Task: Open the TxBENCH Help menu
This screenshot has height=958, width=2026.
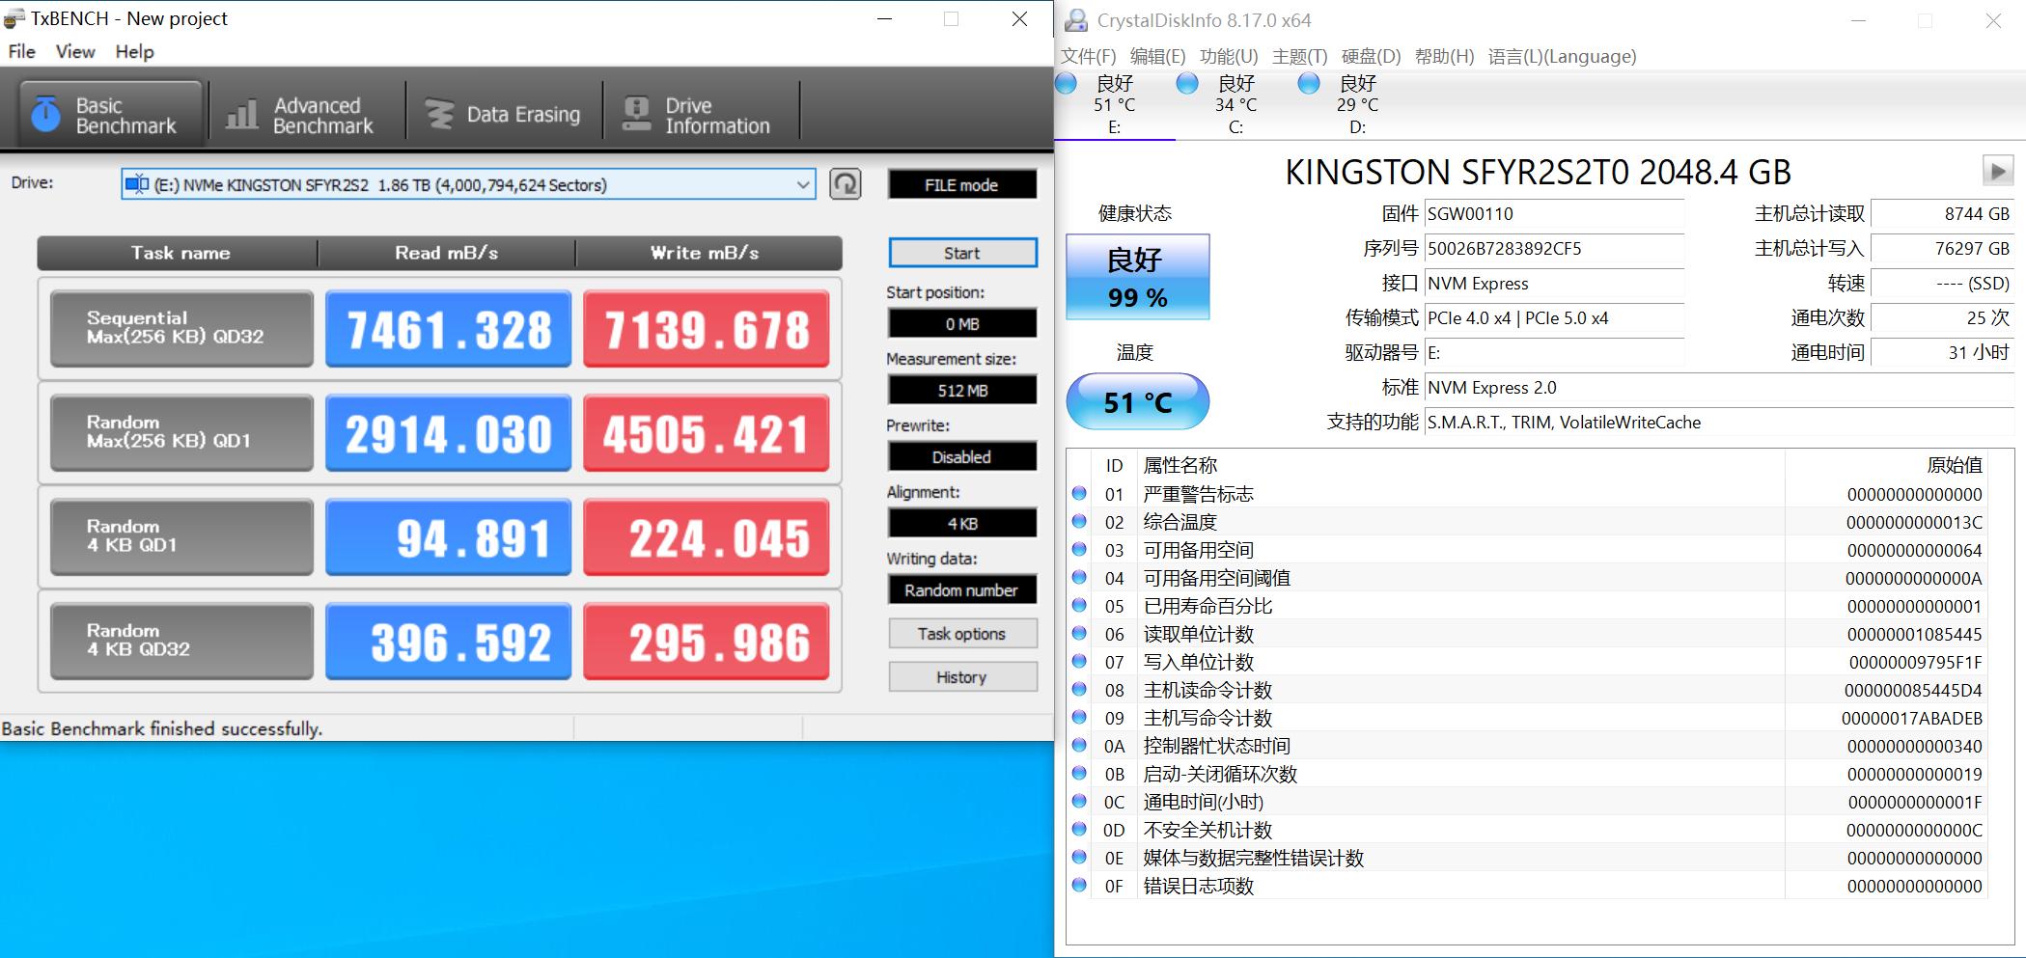Action: pyautogui.click(x=134, y=51)
